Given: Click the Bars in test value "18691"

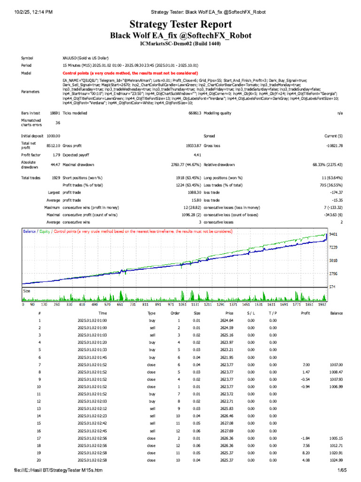Looking at the screenshot, I should click(55, 113).
